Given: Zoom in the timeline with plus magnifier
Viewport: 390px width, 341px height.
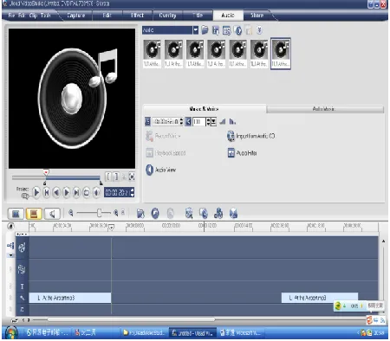Looking at the screenshot, I should 116,213.
